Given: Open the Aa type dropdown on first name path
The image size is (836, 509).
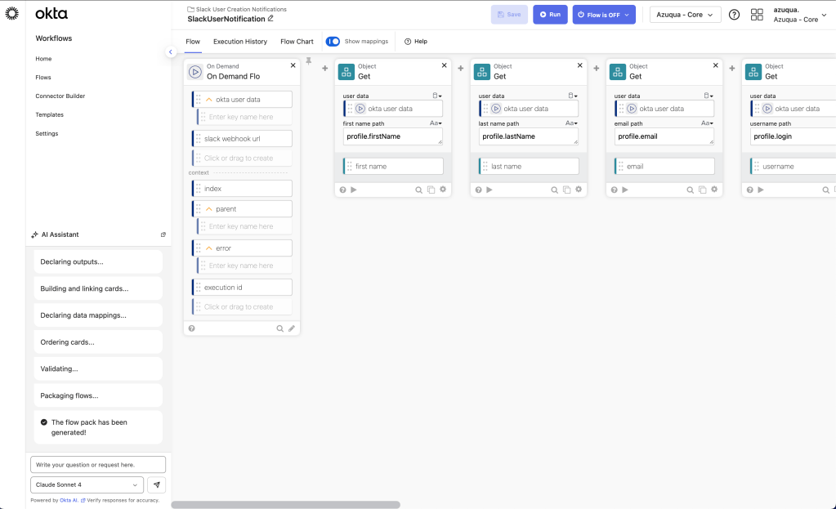Looking at the screenshot, I should point(436,124).
